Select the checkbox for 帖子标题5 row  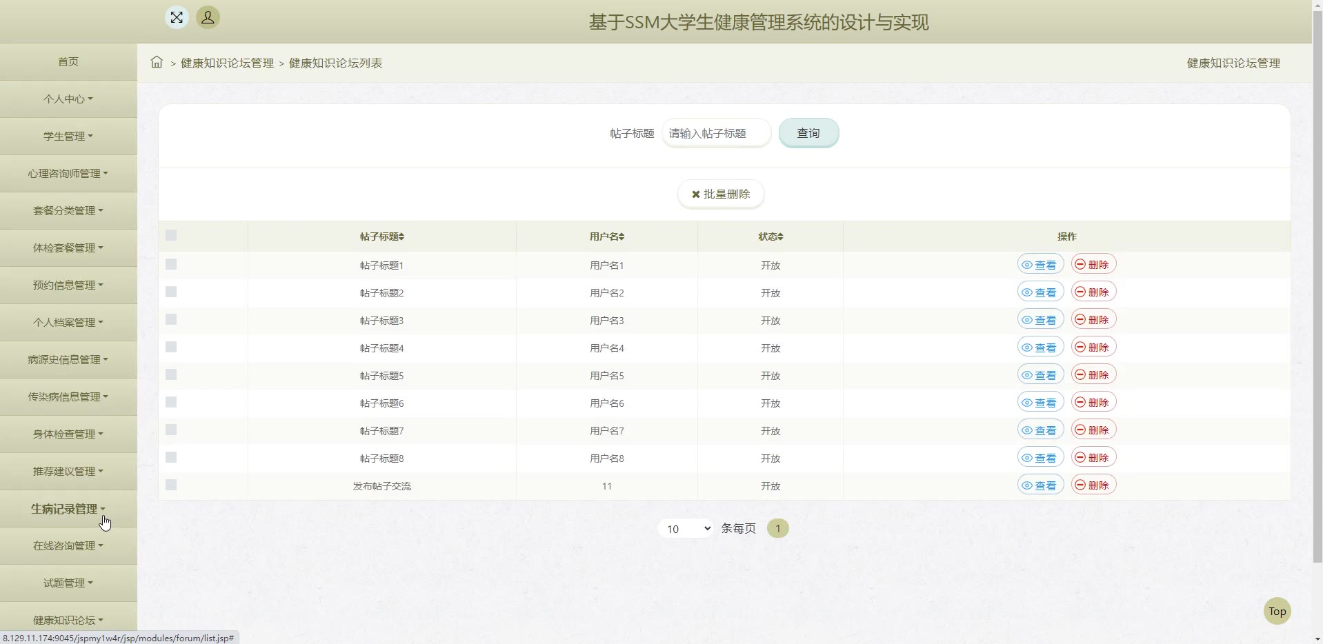pos(171,375)
